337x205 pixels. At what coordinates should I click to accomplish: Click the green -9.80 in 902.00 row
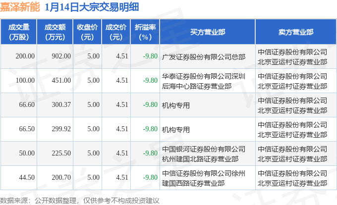click(x=150, y=56)
